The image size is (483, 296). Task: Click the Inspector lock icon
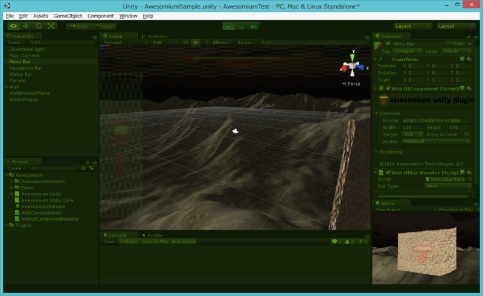(469, 37)
